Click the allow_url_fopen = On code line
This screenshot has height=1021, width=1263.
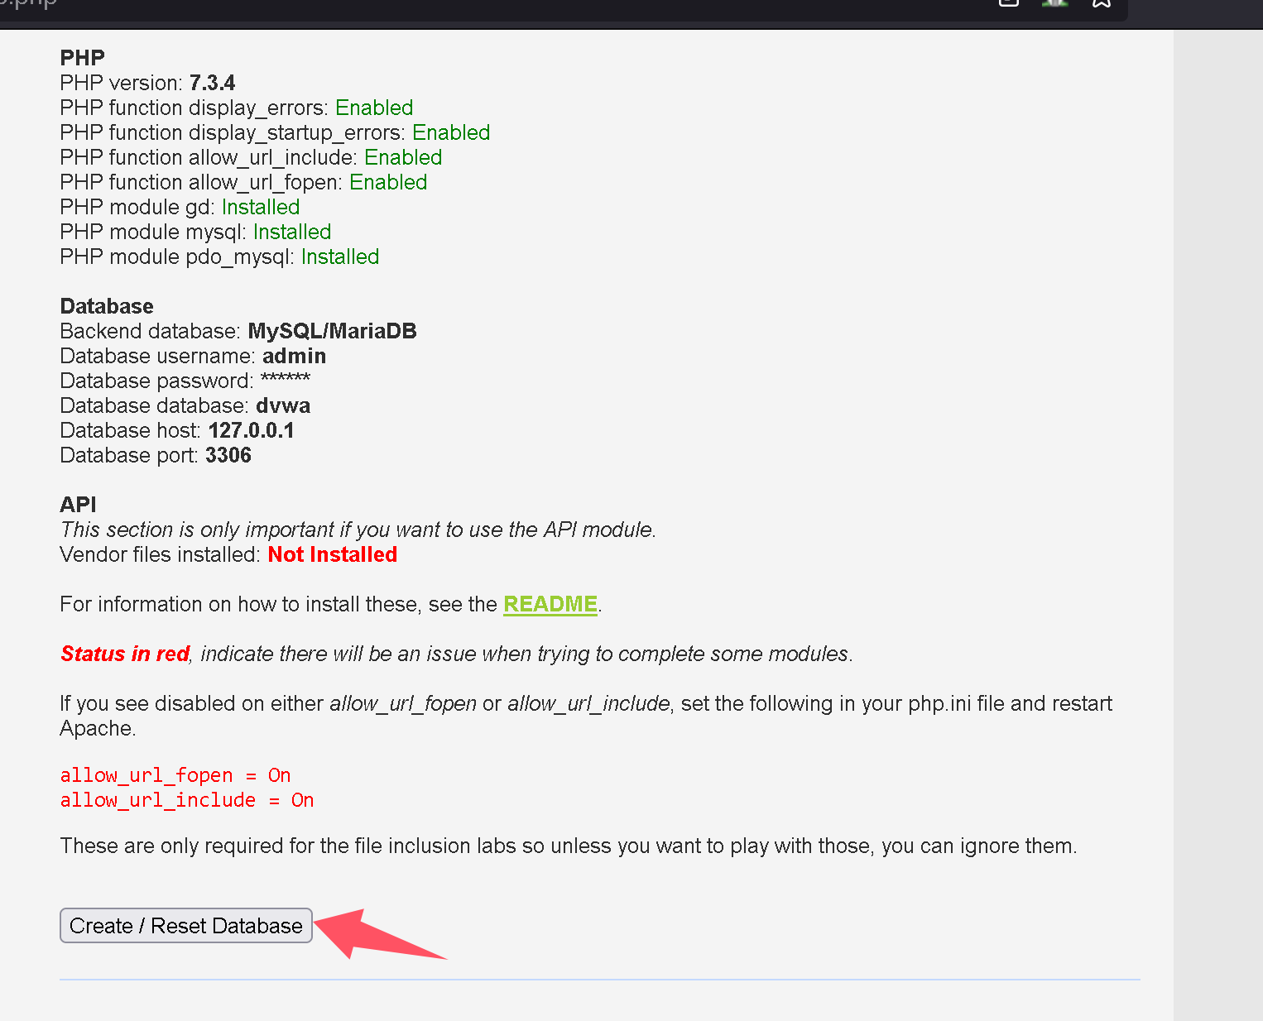click(x=175, y=775)
